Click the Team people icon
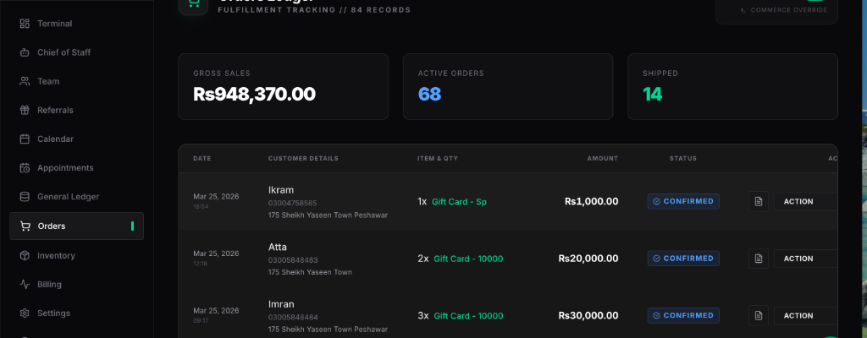Viewport: 867px width, 338px height. (x=25, y=81)
